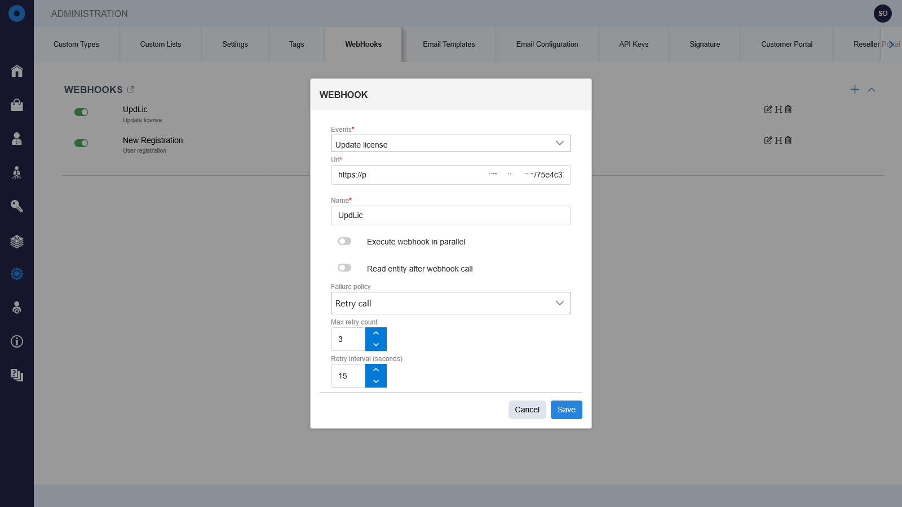
Task: Open the stacked layers icon in sidebar
Action: tap(17, 241)
